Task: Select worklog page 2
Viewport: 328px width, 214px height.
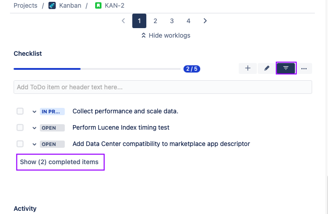Action: [x=155, y=21]
